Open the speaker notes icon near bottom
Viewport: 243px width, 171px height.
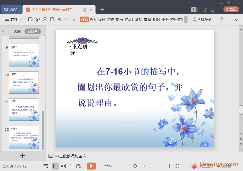50,156
